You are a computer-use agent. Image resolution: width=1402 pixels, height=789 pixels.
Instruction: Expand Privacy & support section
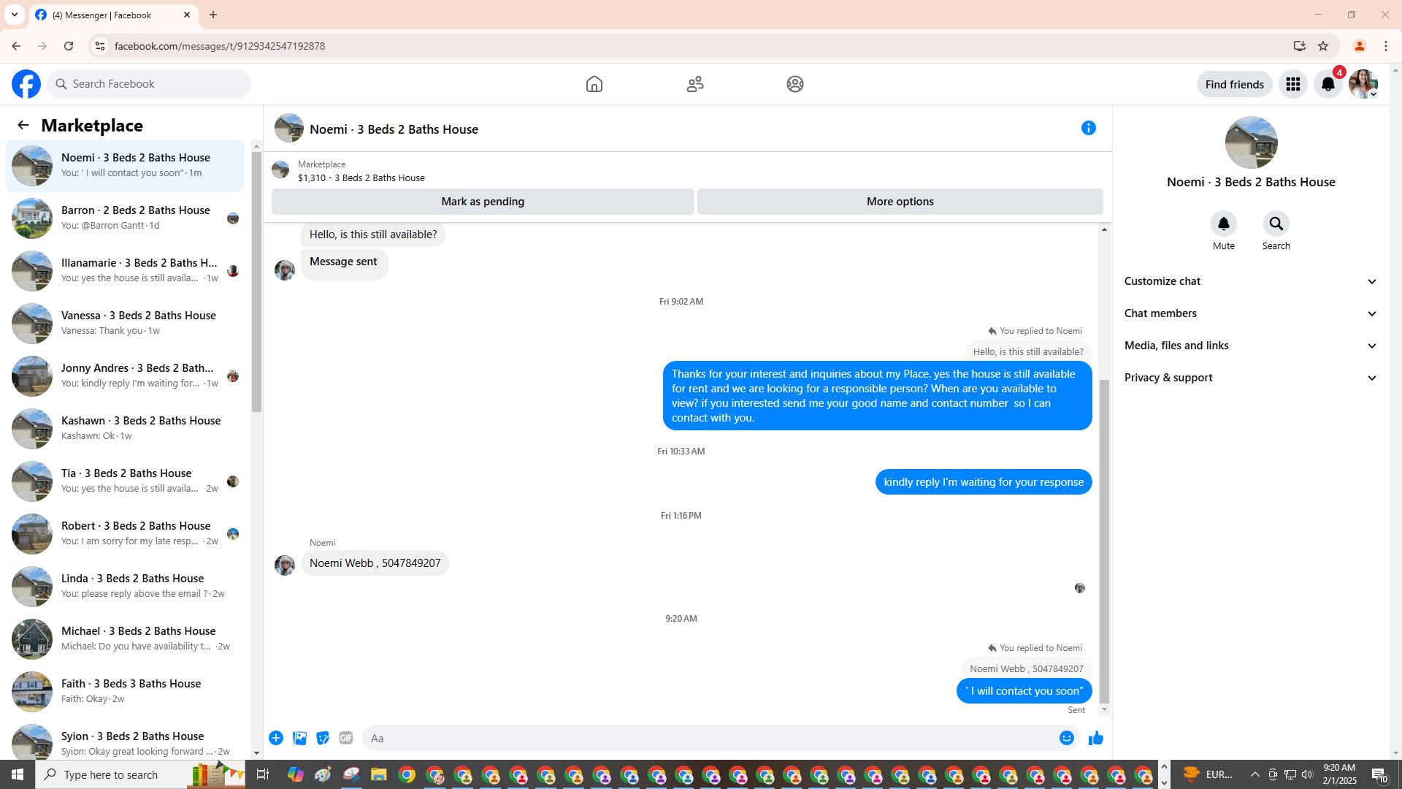1250,378
